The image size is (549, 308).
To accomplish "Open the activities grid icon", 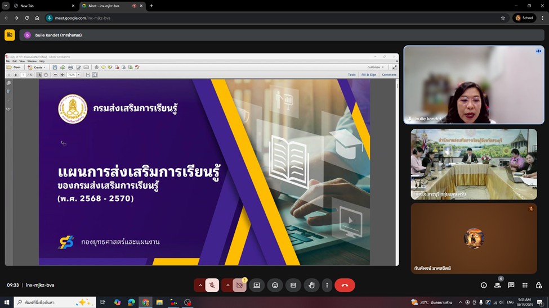I will point(525,285).
